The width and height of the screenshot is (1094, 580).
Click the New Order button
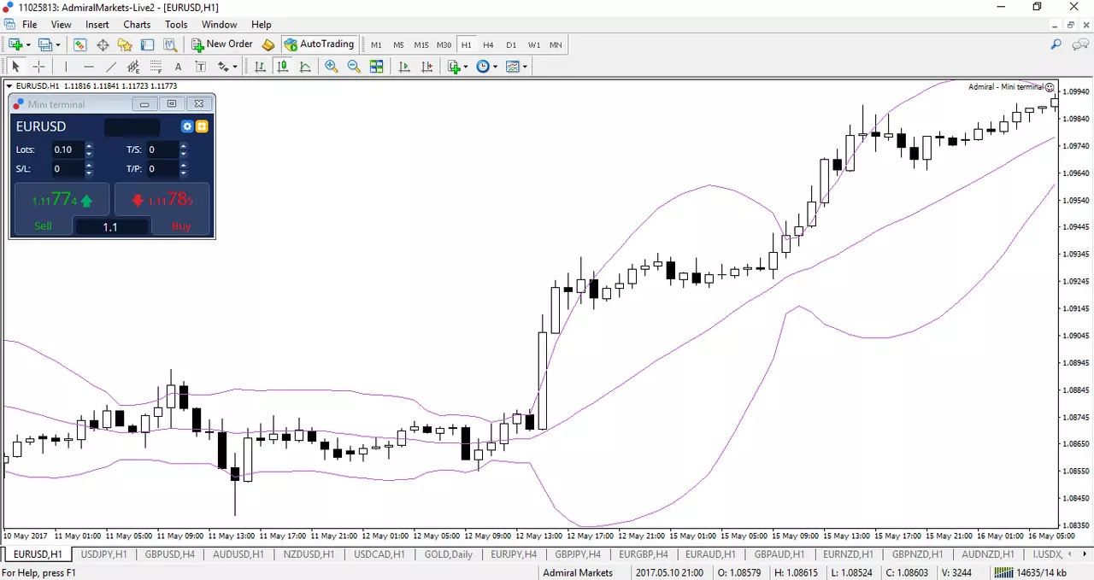(222, 44)
